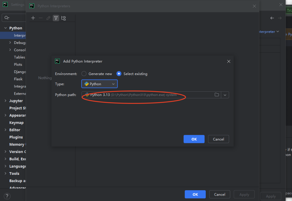Click the remove interpreter minus icon

click(41, 18)
